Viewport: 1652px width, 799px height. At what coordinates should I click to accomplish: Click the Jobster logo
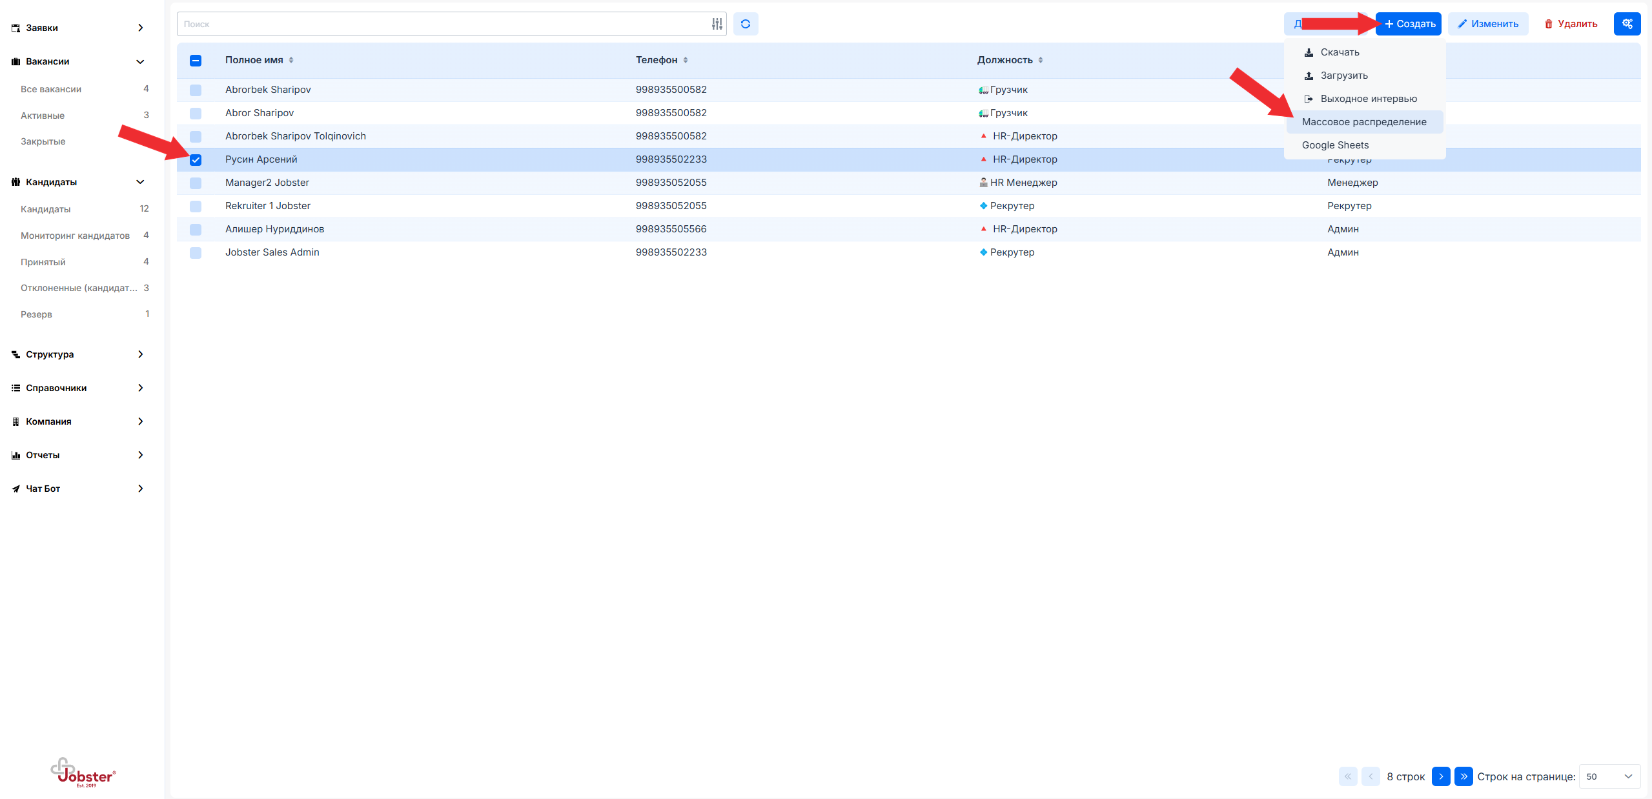[x=83, y=772]
